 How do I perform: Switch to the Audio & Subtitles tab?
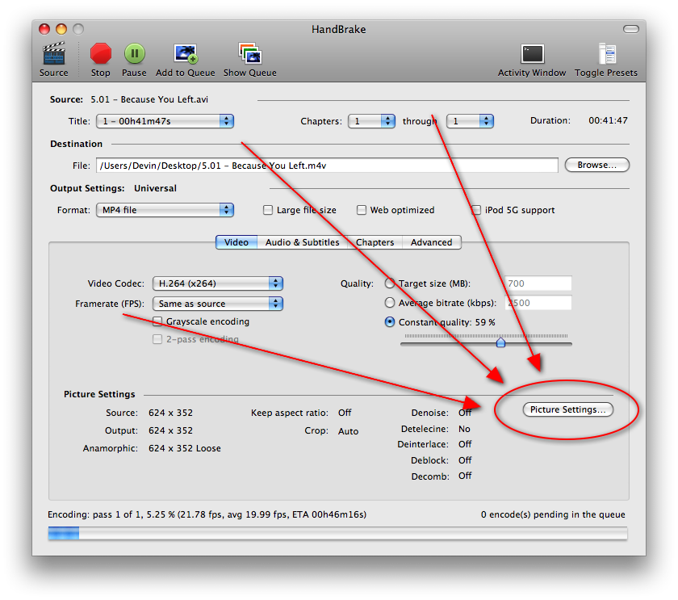click(x=302, y=242)
